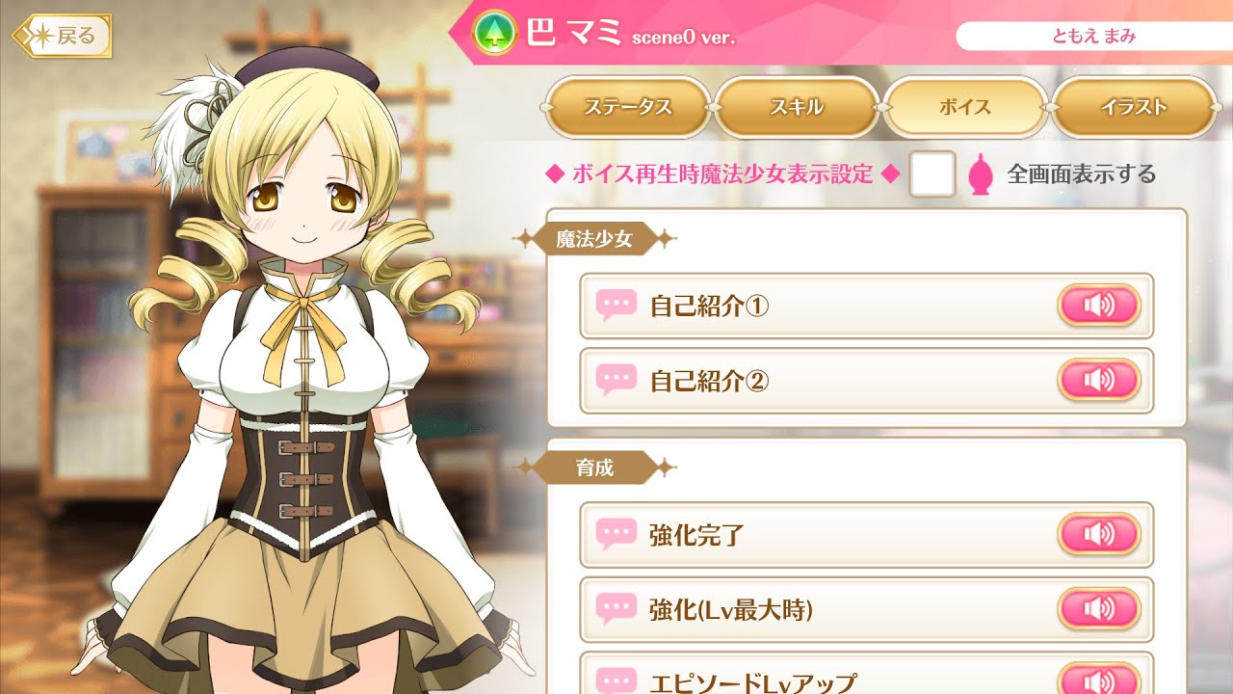Click the speech bubble icon beside 自己紹介①

click(616, 306)
